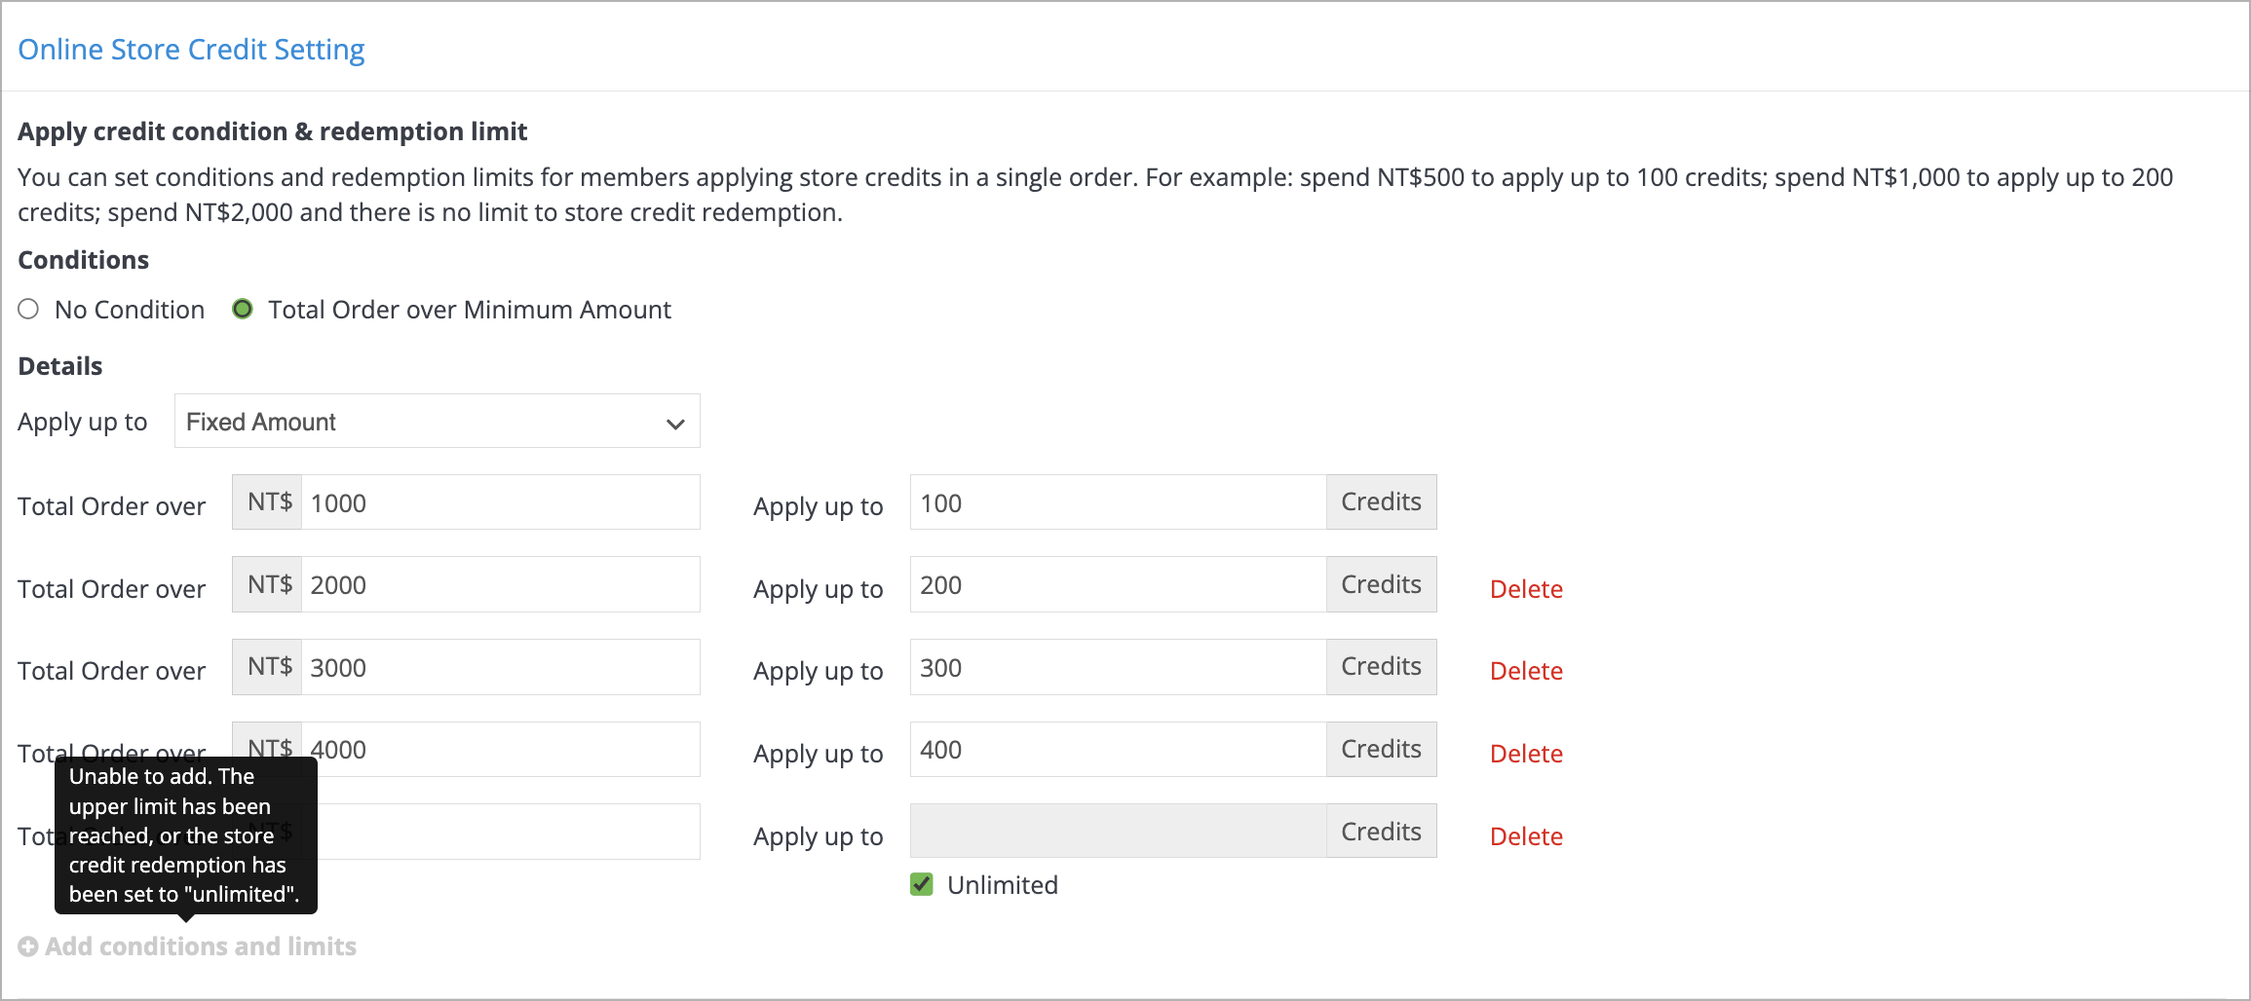
Task: Click the Conditions section heading
Action: [x=83, y=260]
